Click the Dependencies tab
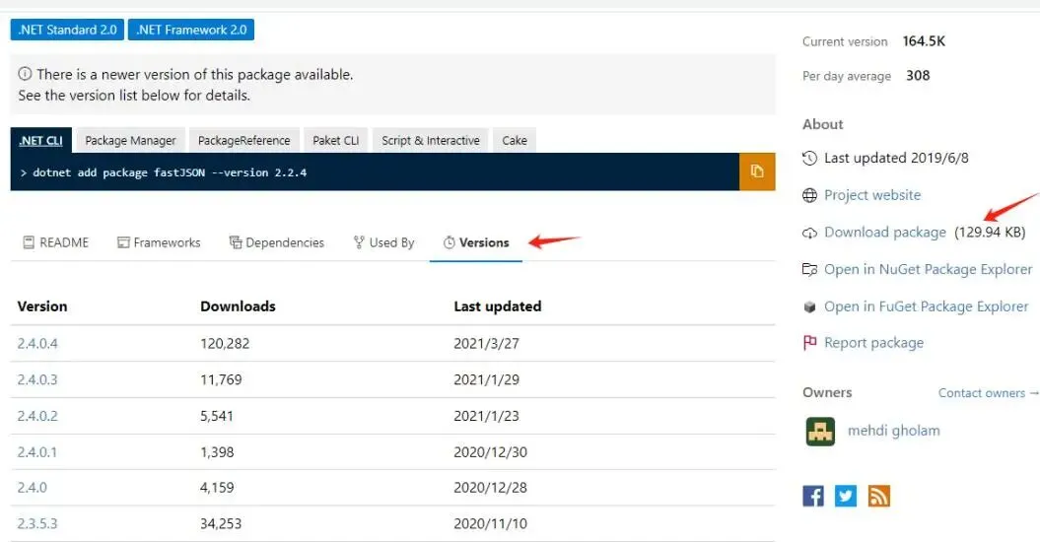The width and height of the screenshot is (1040, 542). 277,242
